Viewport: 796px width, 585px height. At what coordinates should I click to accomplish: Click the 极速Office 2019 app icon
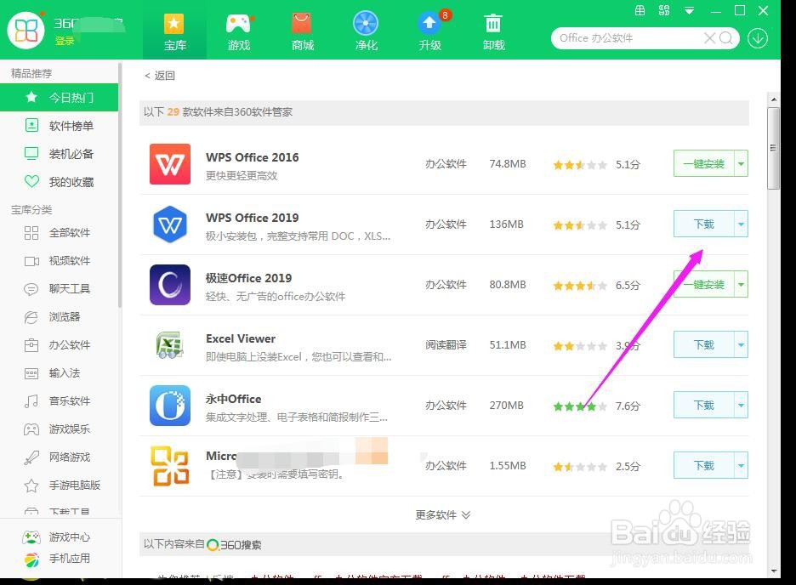pyautogui.click(x=170, y=285)
